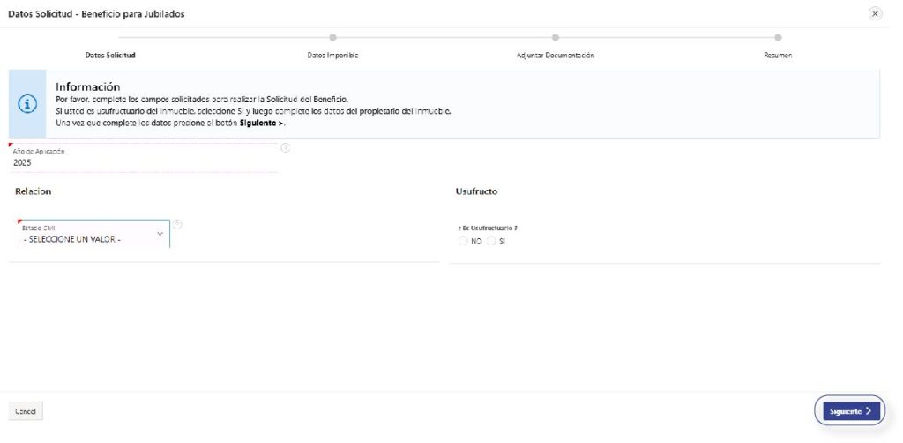This screenshot has width=903, height=443.
Task: Select NO for Es Usufructuario
Action: 464,241
